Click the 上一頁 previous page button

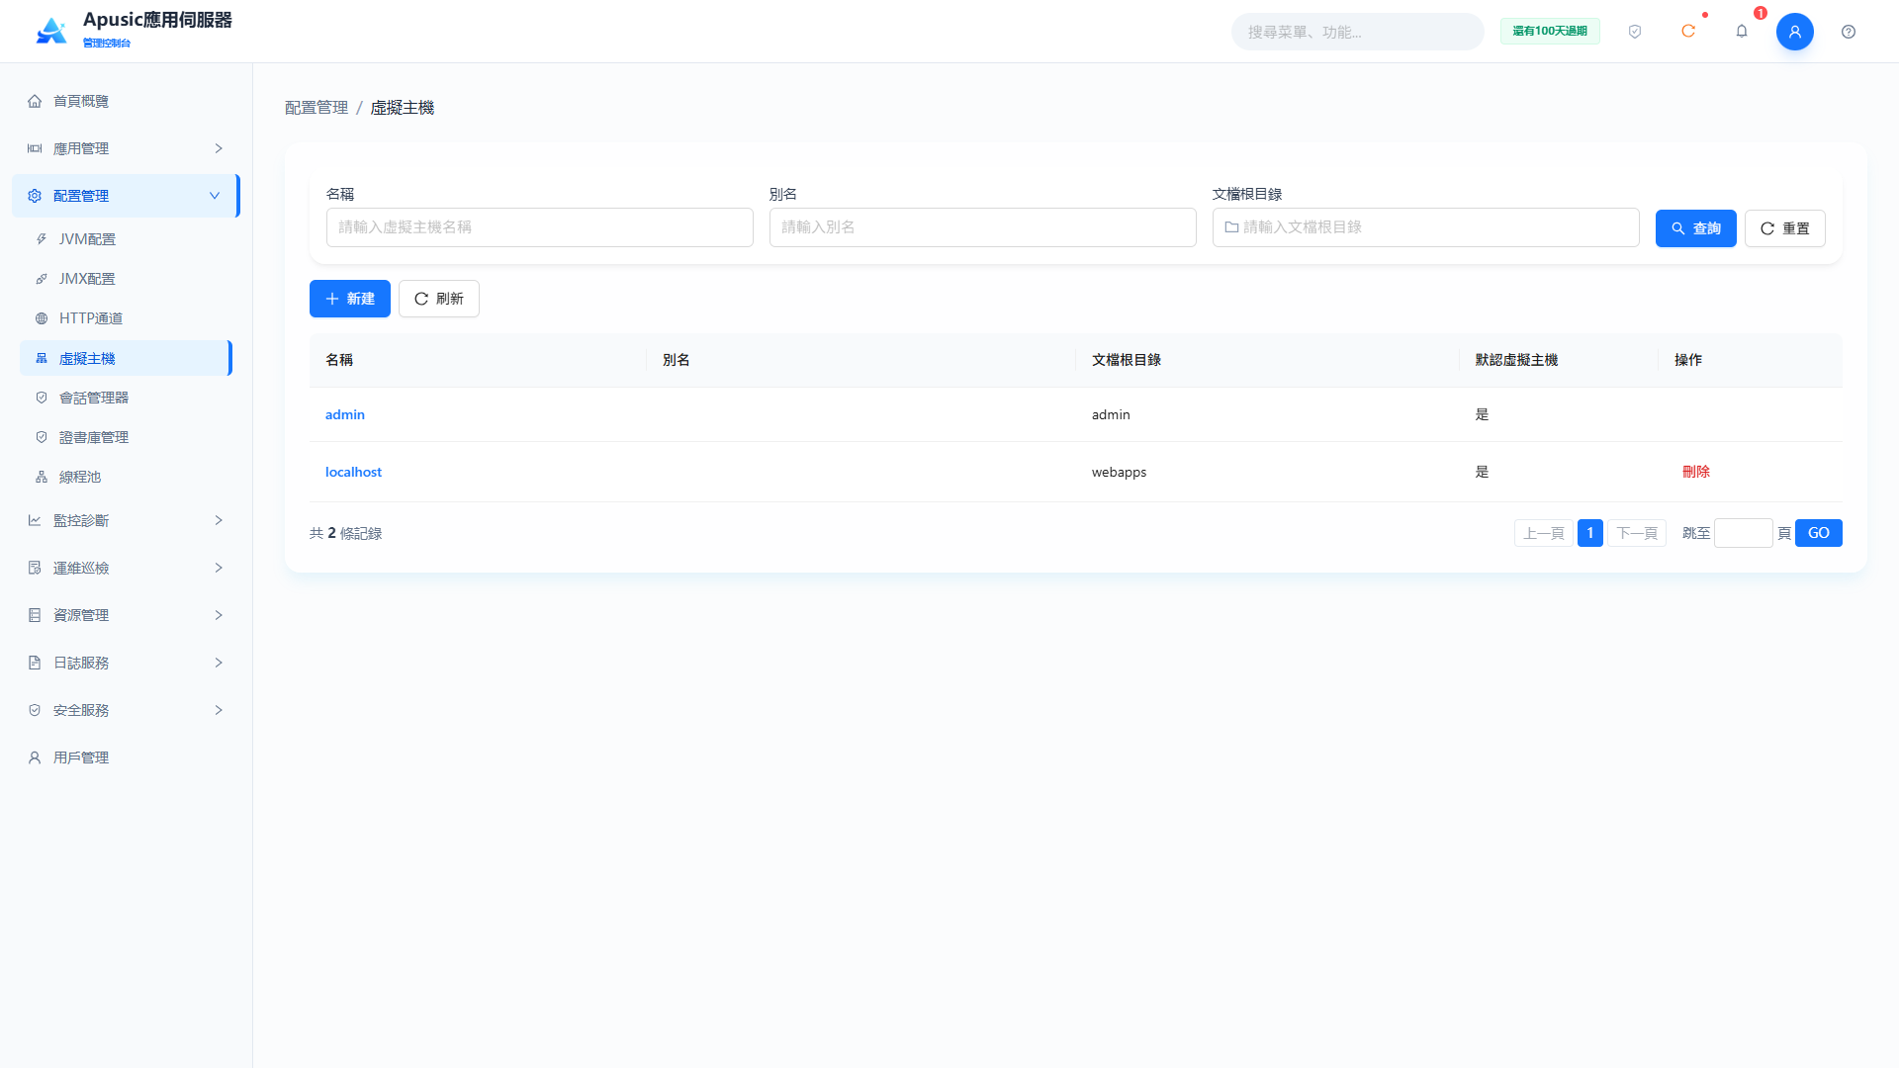tap(1544, 533)
